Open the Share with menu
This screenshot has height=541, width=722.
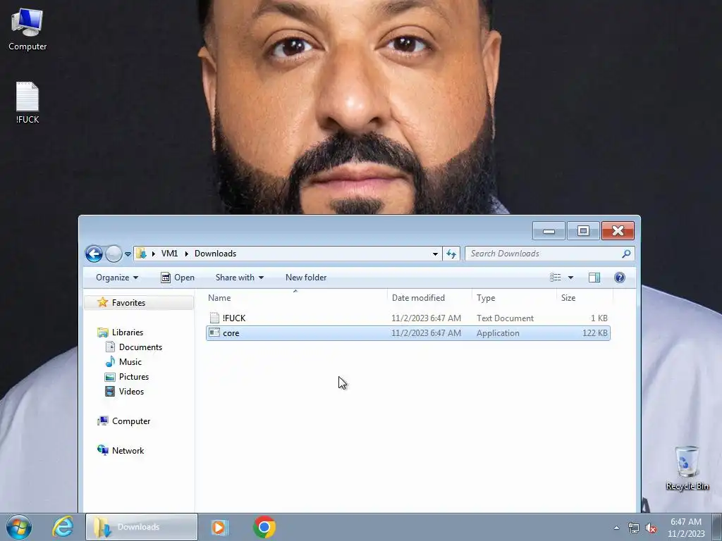(240, 278)
